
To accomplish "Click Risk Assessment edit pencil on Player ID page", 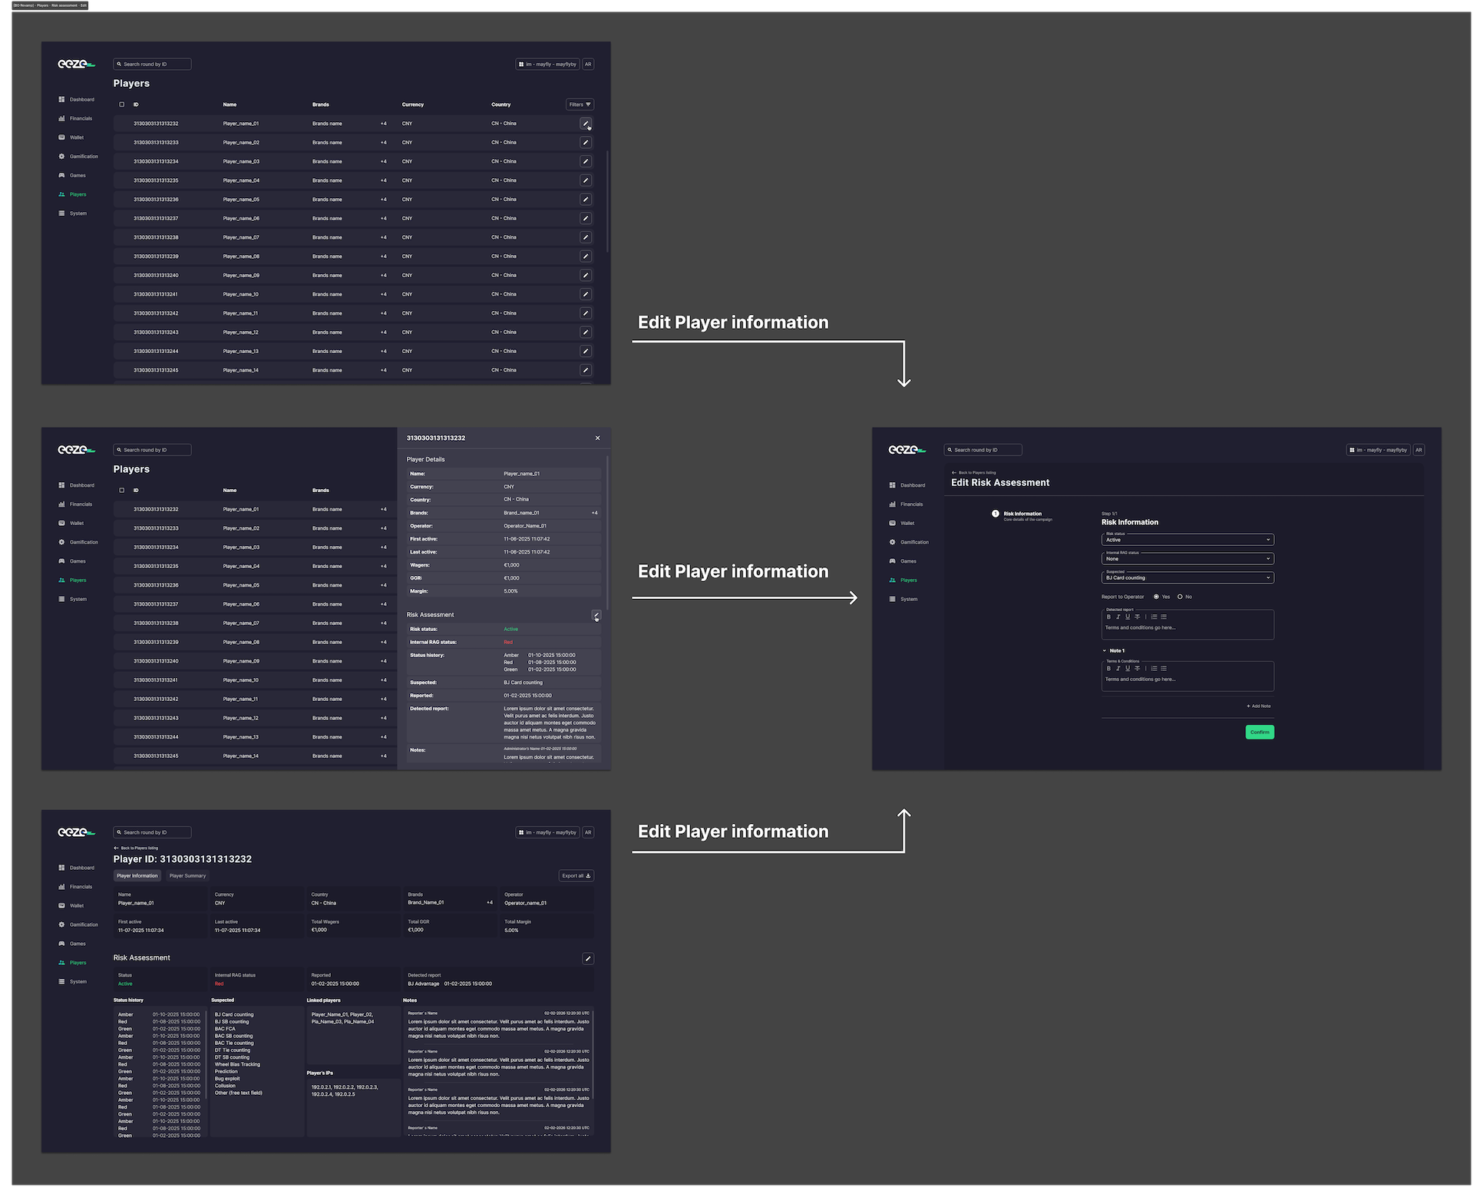I will [588, 958].
